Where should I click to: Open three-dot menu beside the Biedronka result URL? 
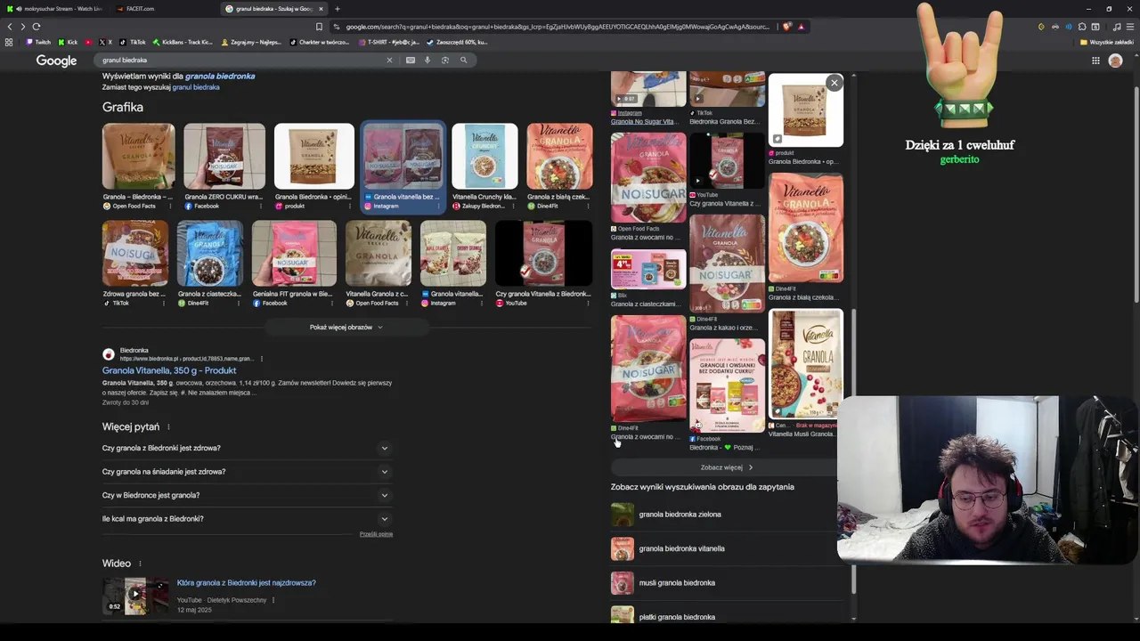pyautogui.click(x=261, y=359)
